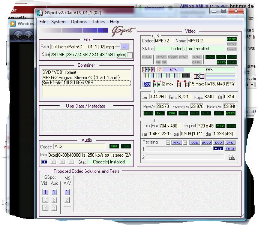Open the System menu

click(58, 22)
